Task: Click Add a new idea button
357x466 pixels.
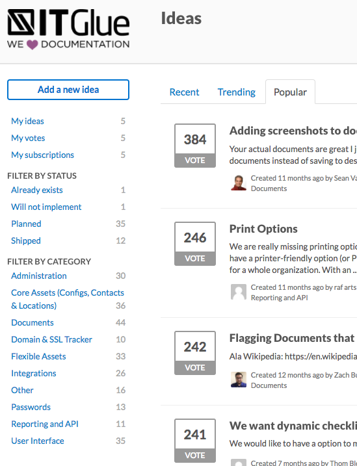Action: tap(68, 90)
